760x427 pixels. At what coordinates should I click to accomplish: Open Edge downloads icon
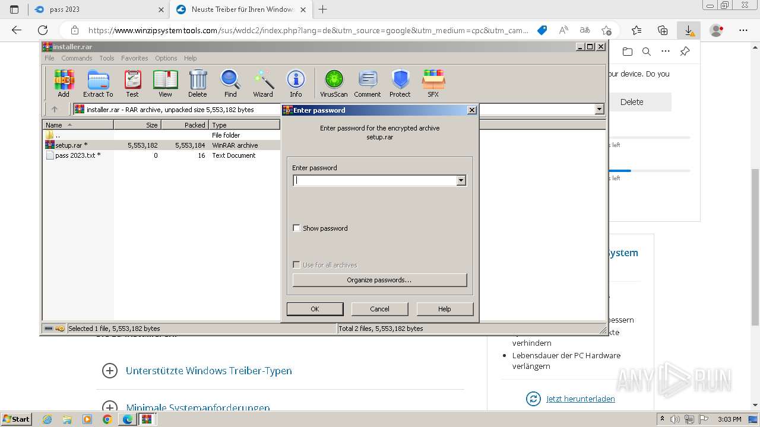689,30
